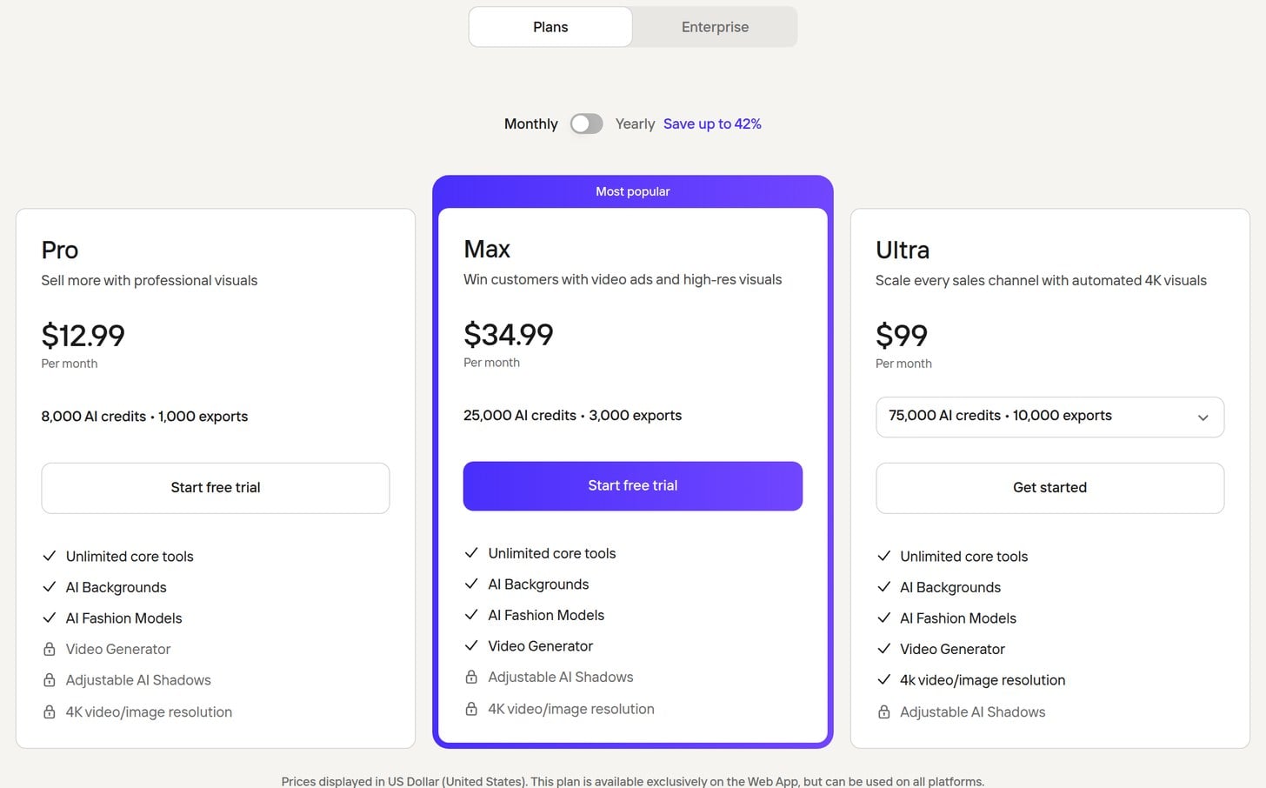The height and width of the screenshot is (788, 1266).
Task: Switch to the Plans tab
Action: [x=550, y=27]
